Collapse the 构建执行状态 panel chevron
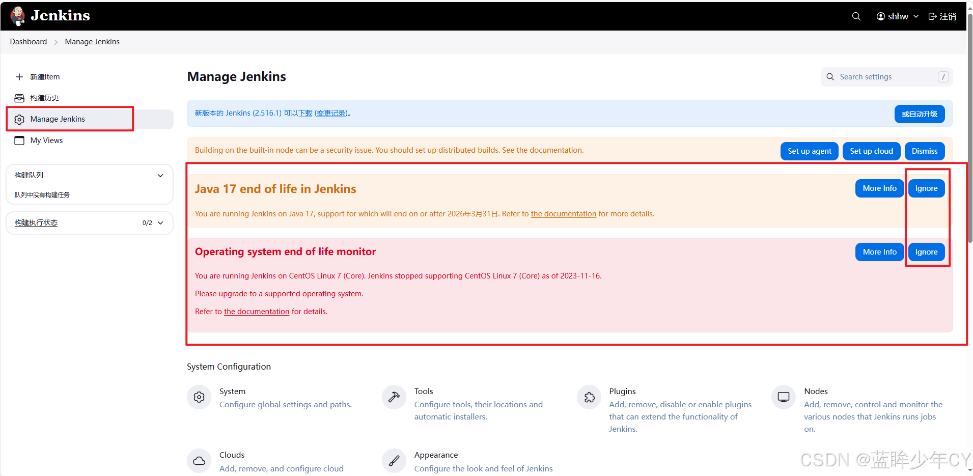973x476 pixels. click(x=160, y=223)
